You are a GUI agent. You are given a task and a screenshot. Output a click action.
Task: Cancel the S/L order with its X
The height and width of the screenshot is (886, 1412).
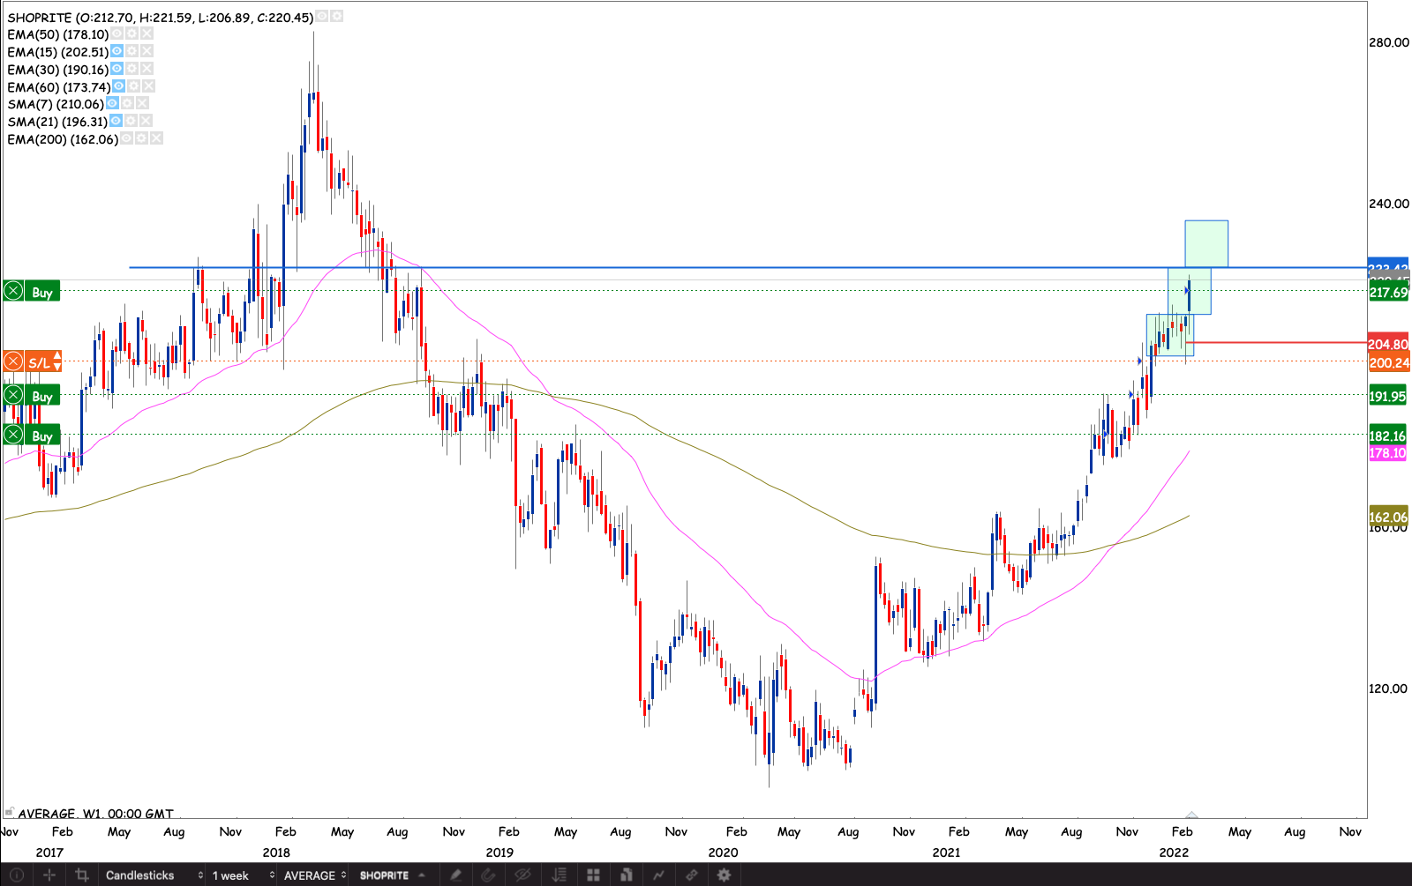coord(13,361)
